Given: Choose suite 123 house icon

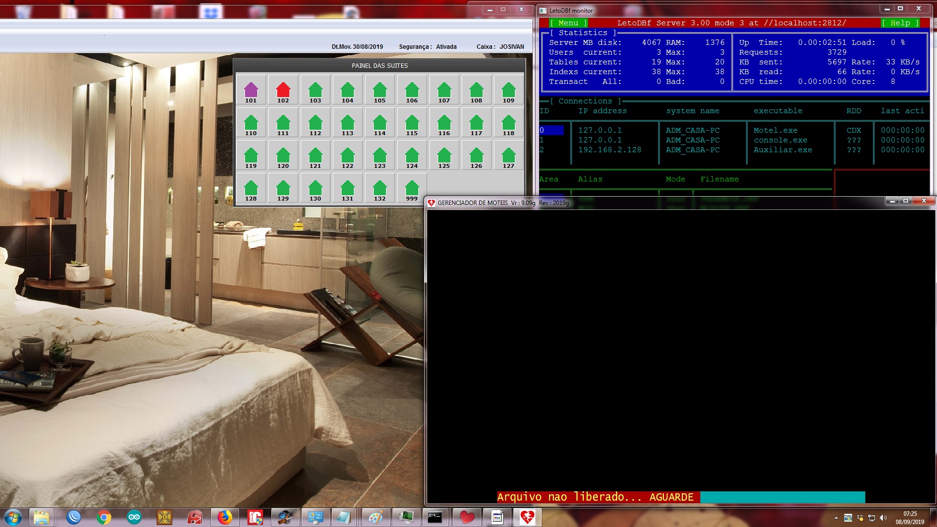Looking at the screenshot, I should coord(380,156).
